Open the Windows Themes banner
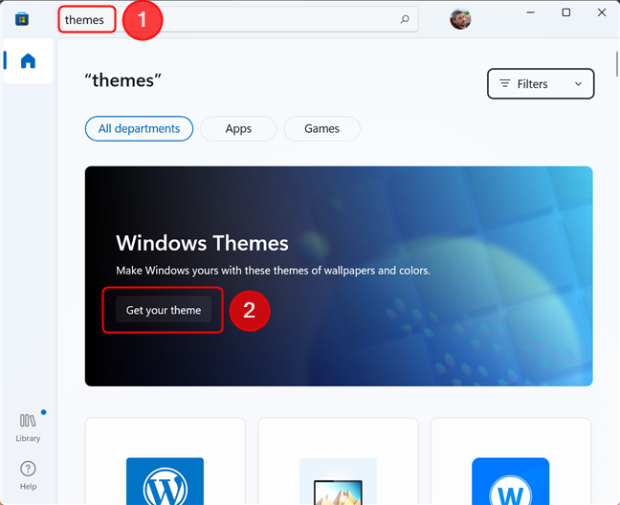The height and width of the screenshot is (505, 620). point(339,276)
